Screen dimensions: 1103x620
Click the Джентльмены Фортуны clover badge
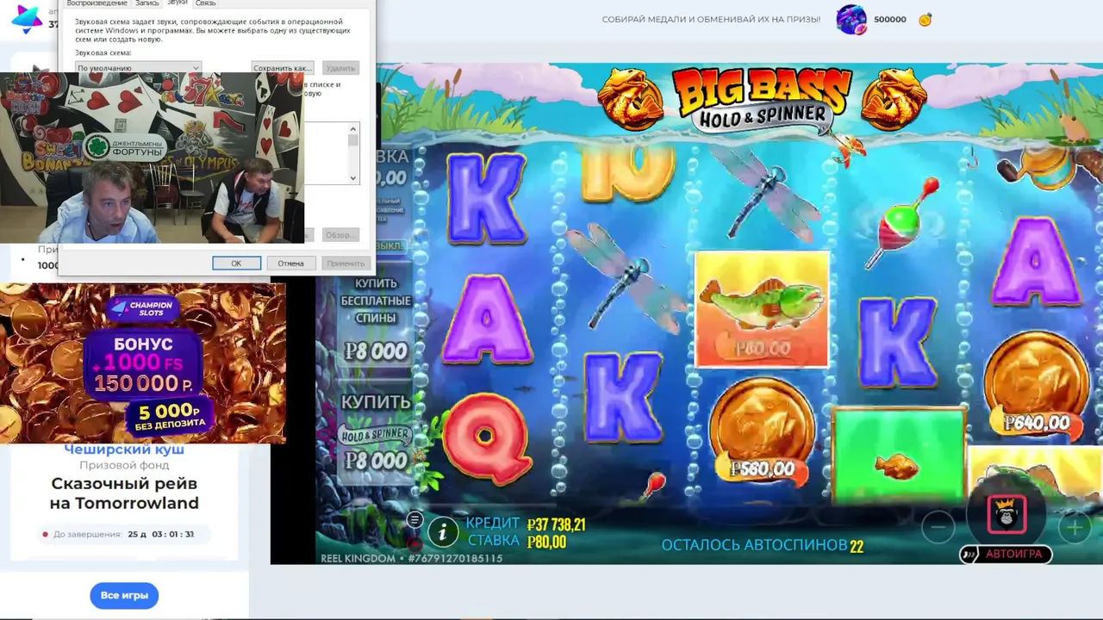124,146
